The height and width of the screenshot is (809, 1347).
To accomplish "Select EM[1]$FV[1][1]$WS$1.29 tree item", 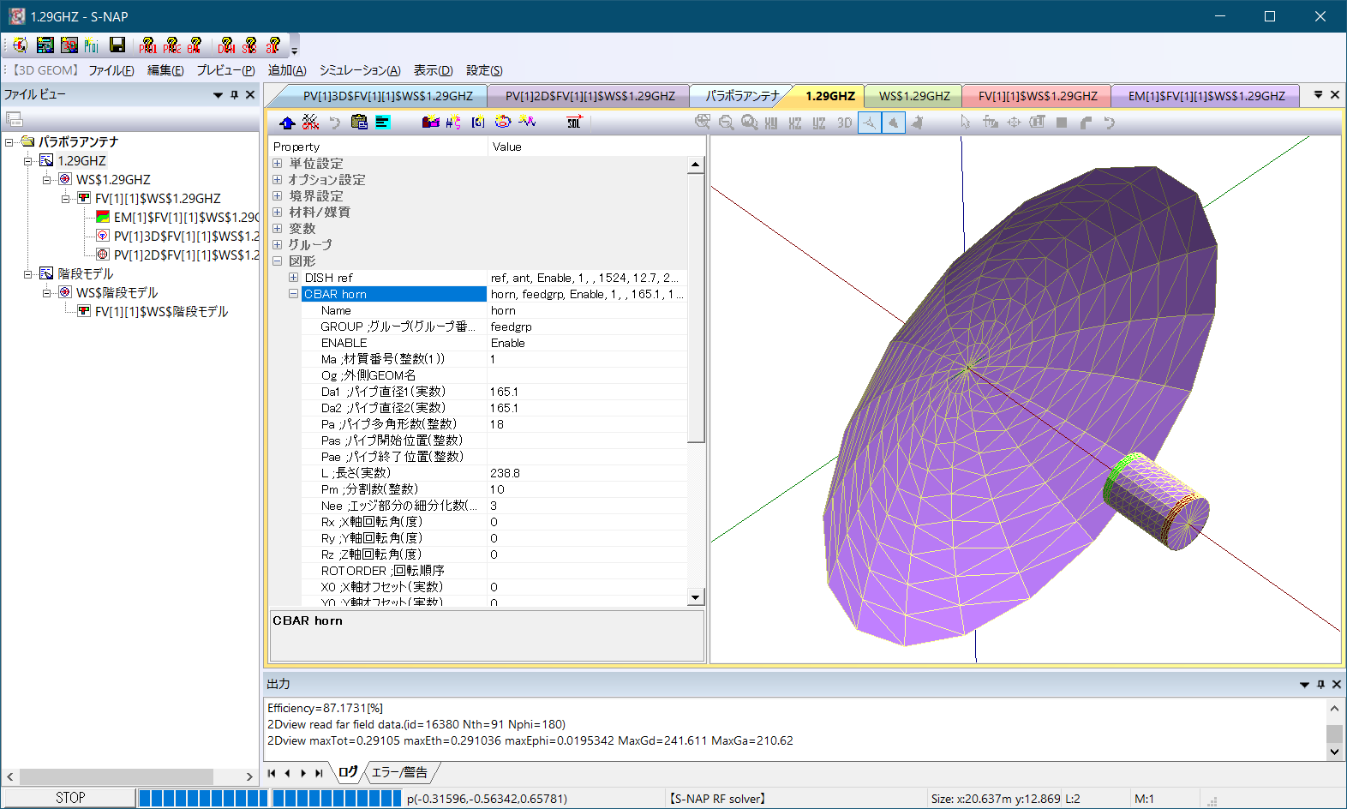I will 186,218.
